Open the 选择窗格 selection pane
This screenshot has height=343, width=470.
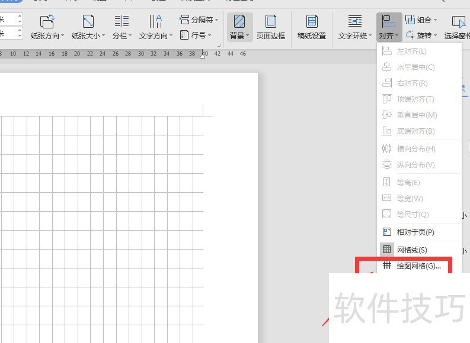click(458, 27)
